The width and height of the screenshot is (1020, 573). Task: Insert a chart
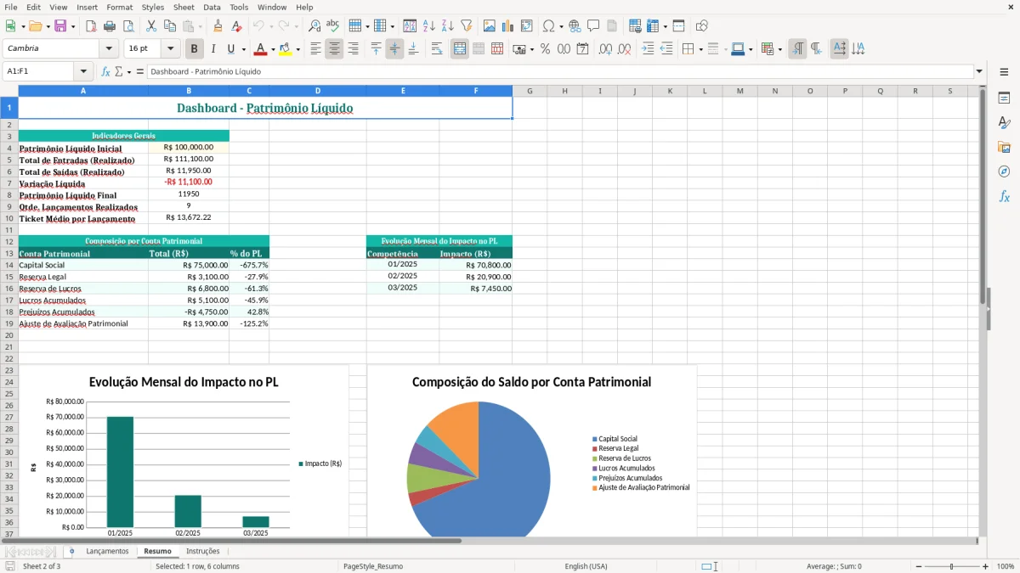pos(508,26)
